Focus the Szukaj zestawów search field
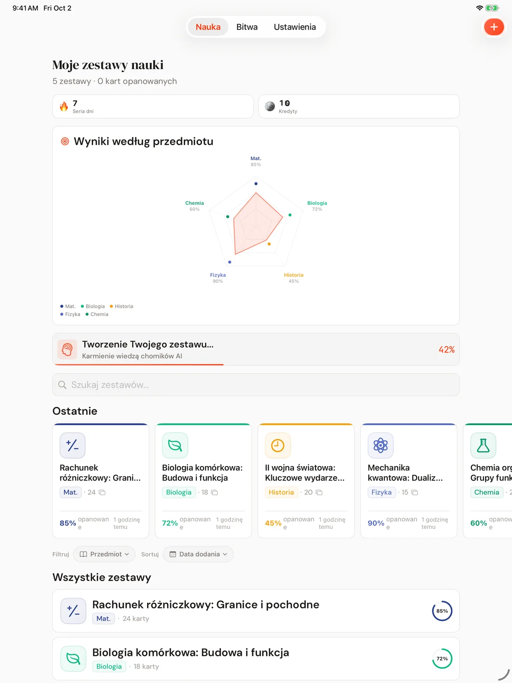 [256, 385]
